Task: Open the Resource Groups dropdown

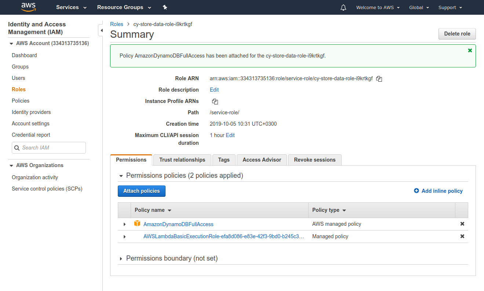Action: click(x=124, y=7)
